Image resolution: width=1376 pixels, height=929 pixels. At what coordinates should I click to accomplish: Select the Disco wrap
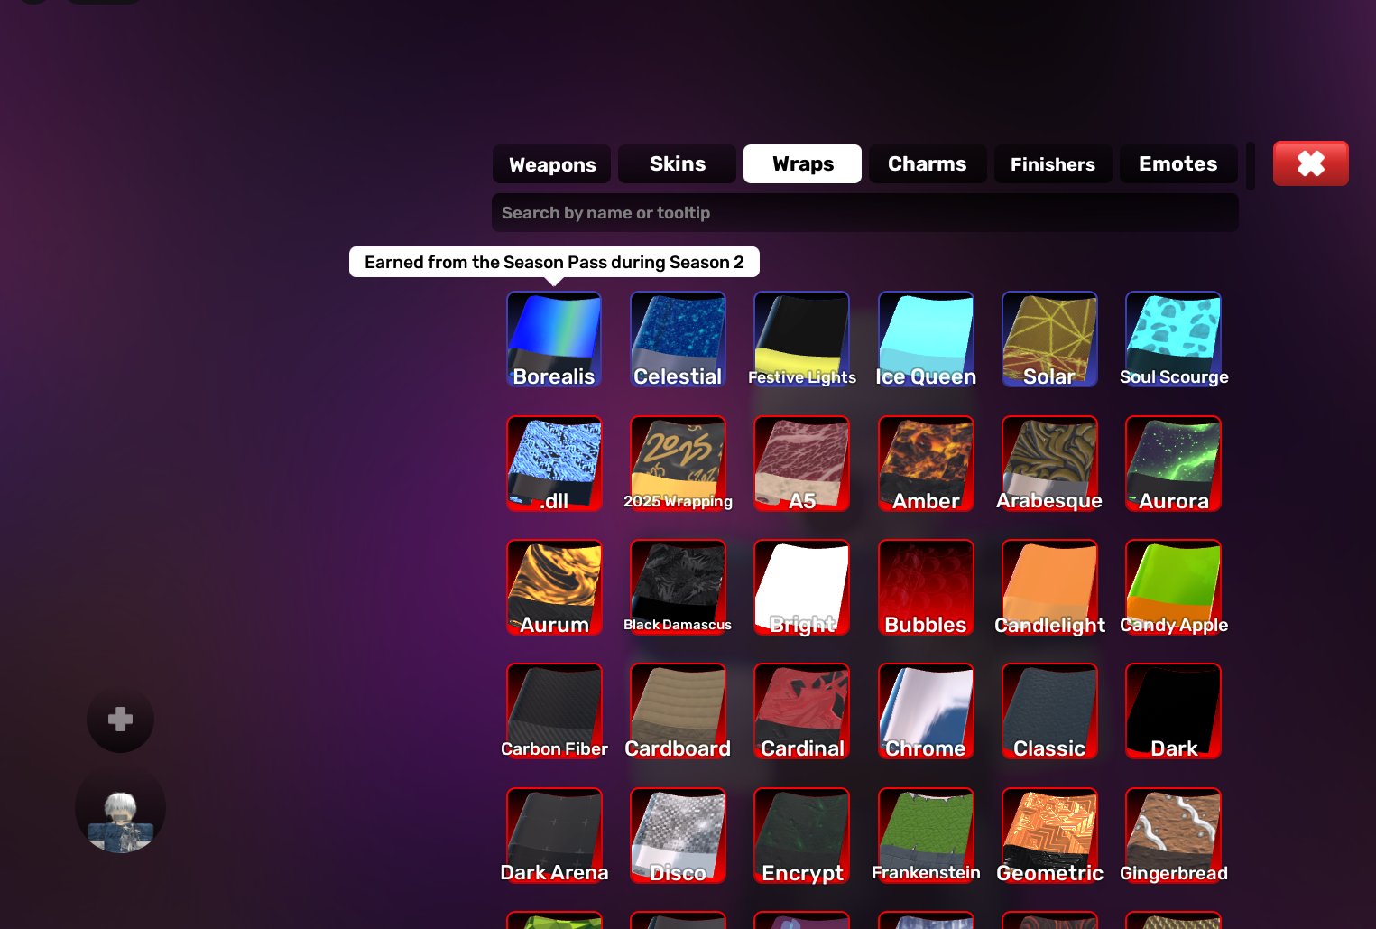[x=678, y=835]
